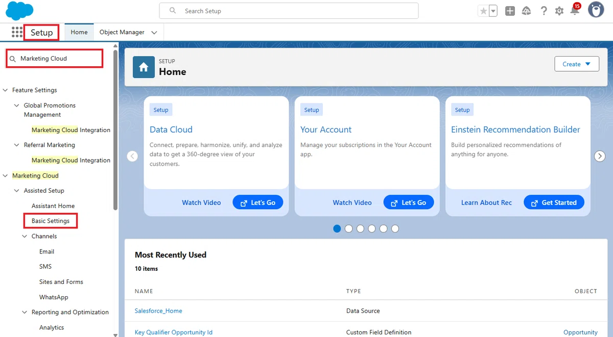Collapse the Assisted Setup node
Screen dimensions: 613x337
tap(17, 191)
